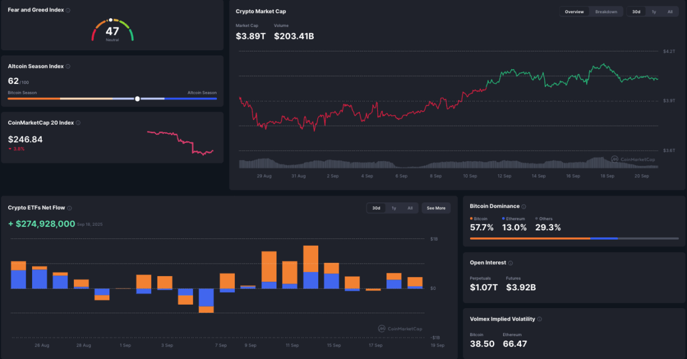The image size is (687, 359).
Task: Select 1y range for ETFs Net Flow
Action: (393, 208)
